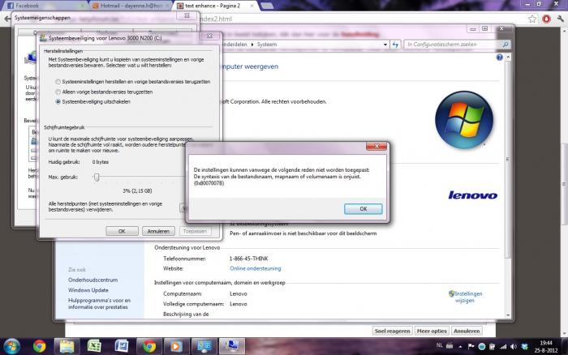Click the Snel reageren button on webpage
The width and height of the screenshot is (568, 355).
[392, 331]
